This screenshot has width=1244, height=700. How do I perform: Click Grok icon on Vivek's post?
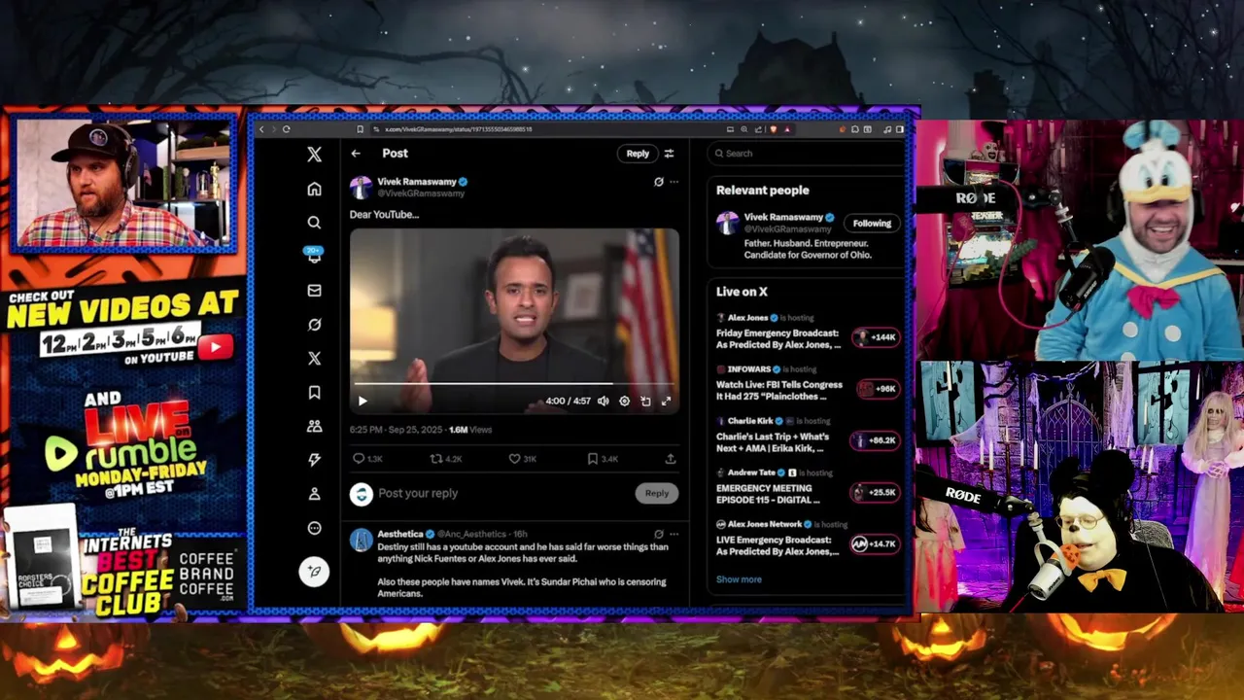point(658,182)
